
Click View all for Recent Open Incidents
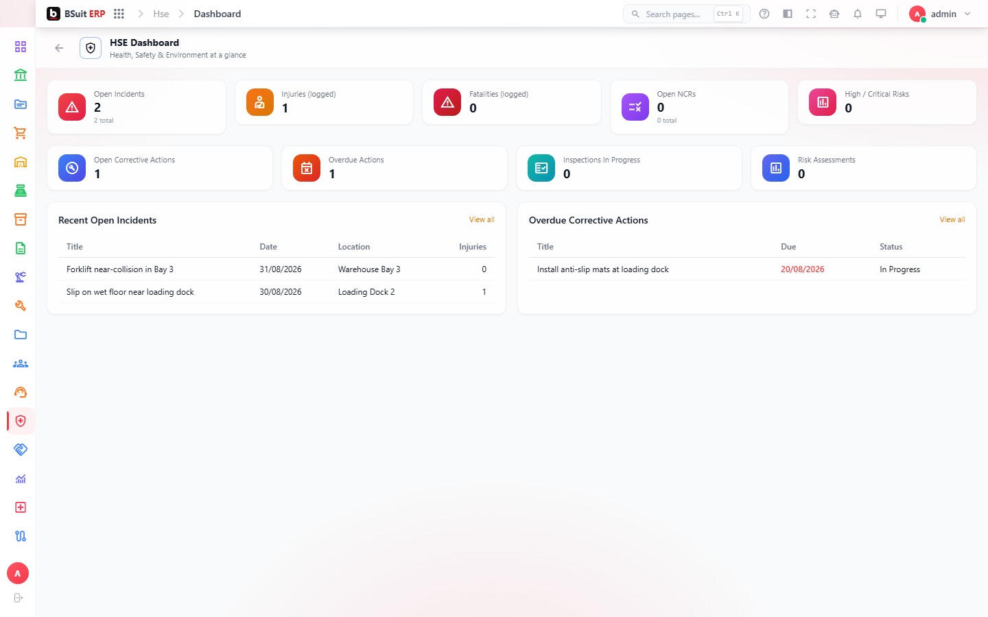482,219
